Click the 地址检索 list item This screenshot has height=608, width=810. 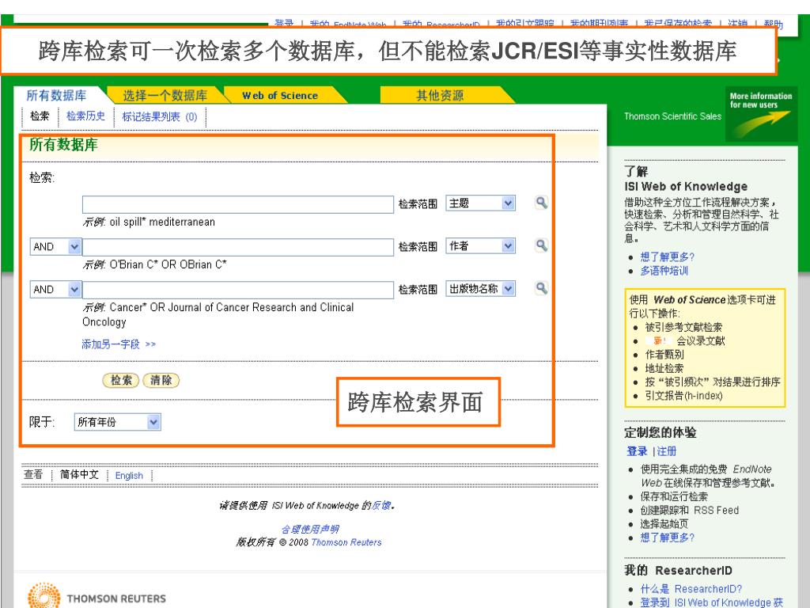pyautogui.click(x=664, y=369)
